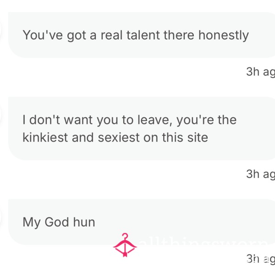Click the timestamp under the kinkiest message
Viewport: 275px width, 270px height.
pyautogui.click(x=260, y=174)
